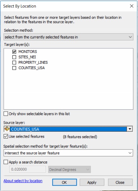This screenshot has height=191, width=138.
Task: Select the highlighted COUNTIES_USA source layer text
Action: (25, 129)
